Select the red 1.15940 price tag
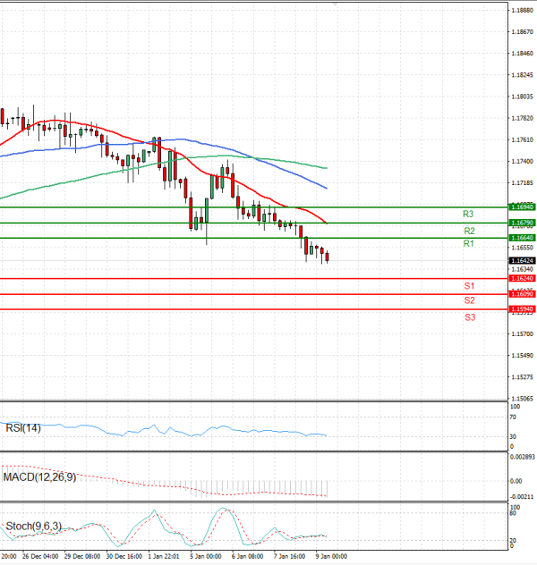The height and width of the screenshot is (565, 537). click(522, 309)
